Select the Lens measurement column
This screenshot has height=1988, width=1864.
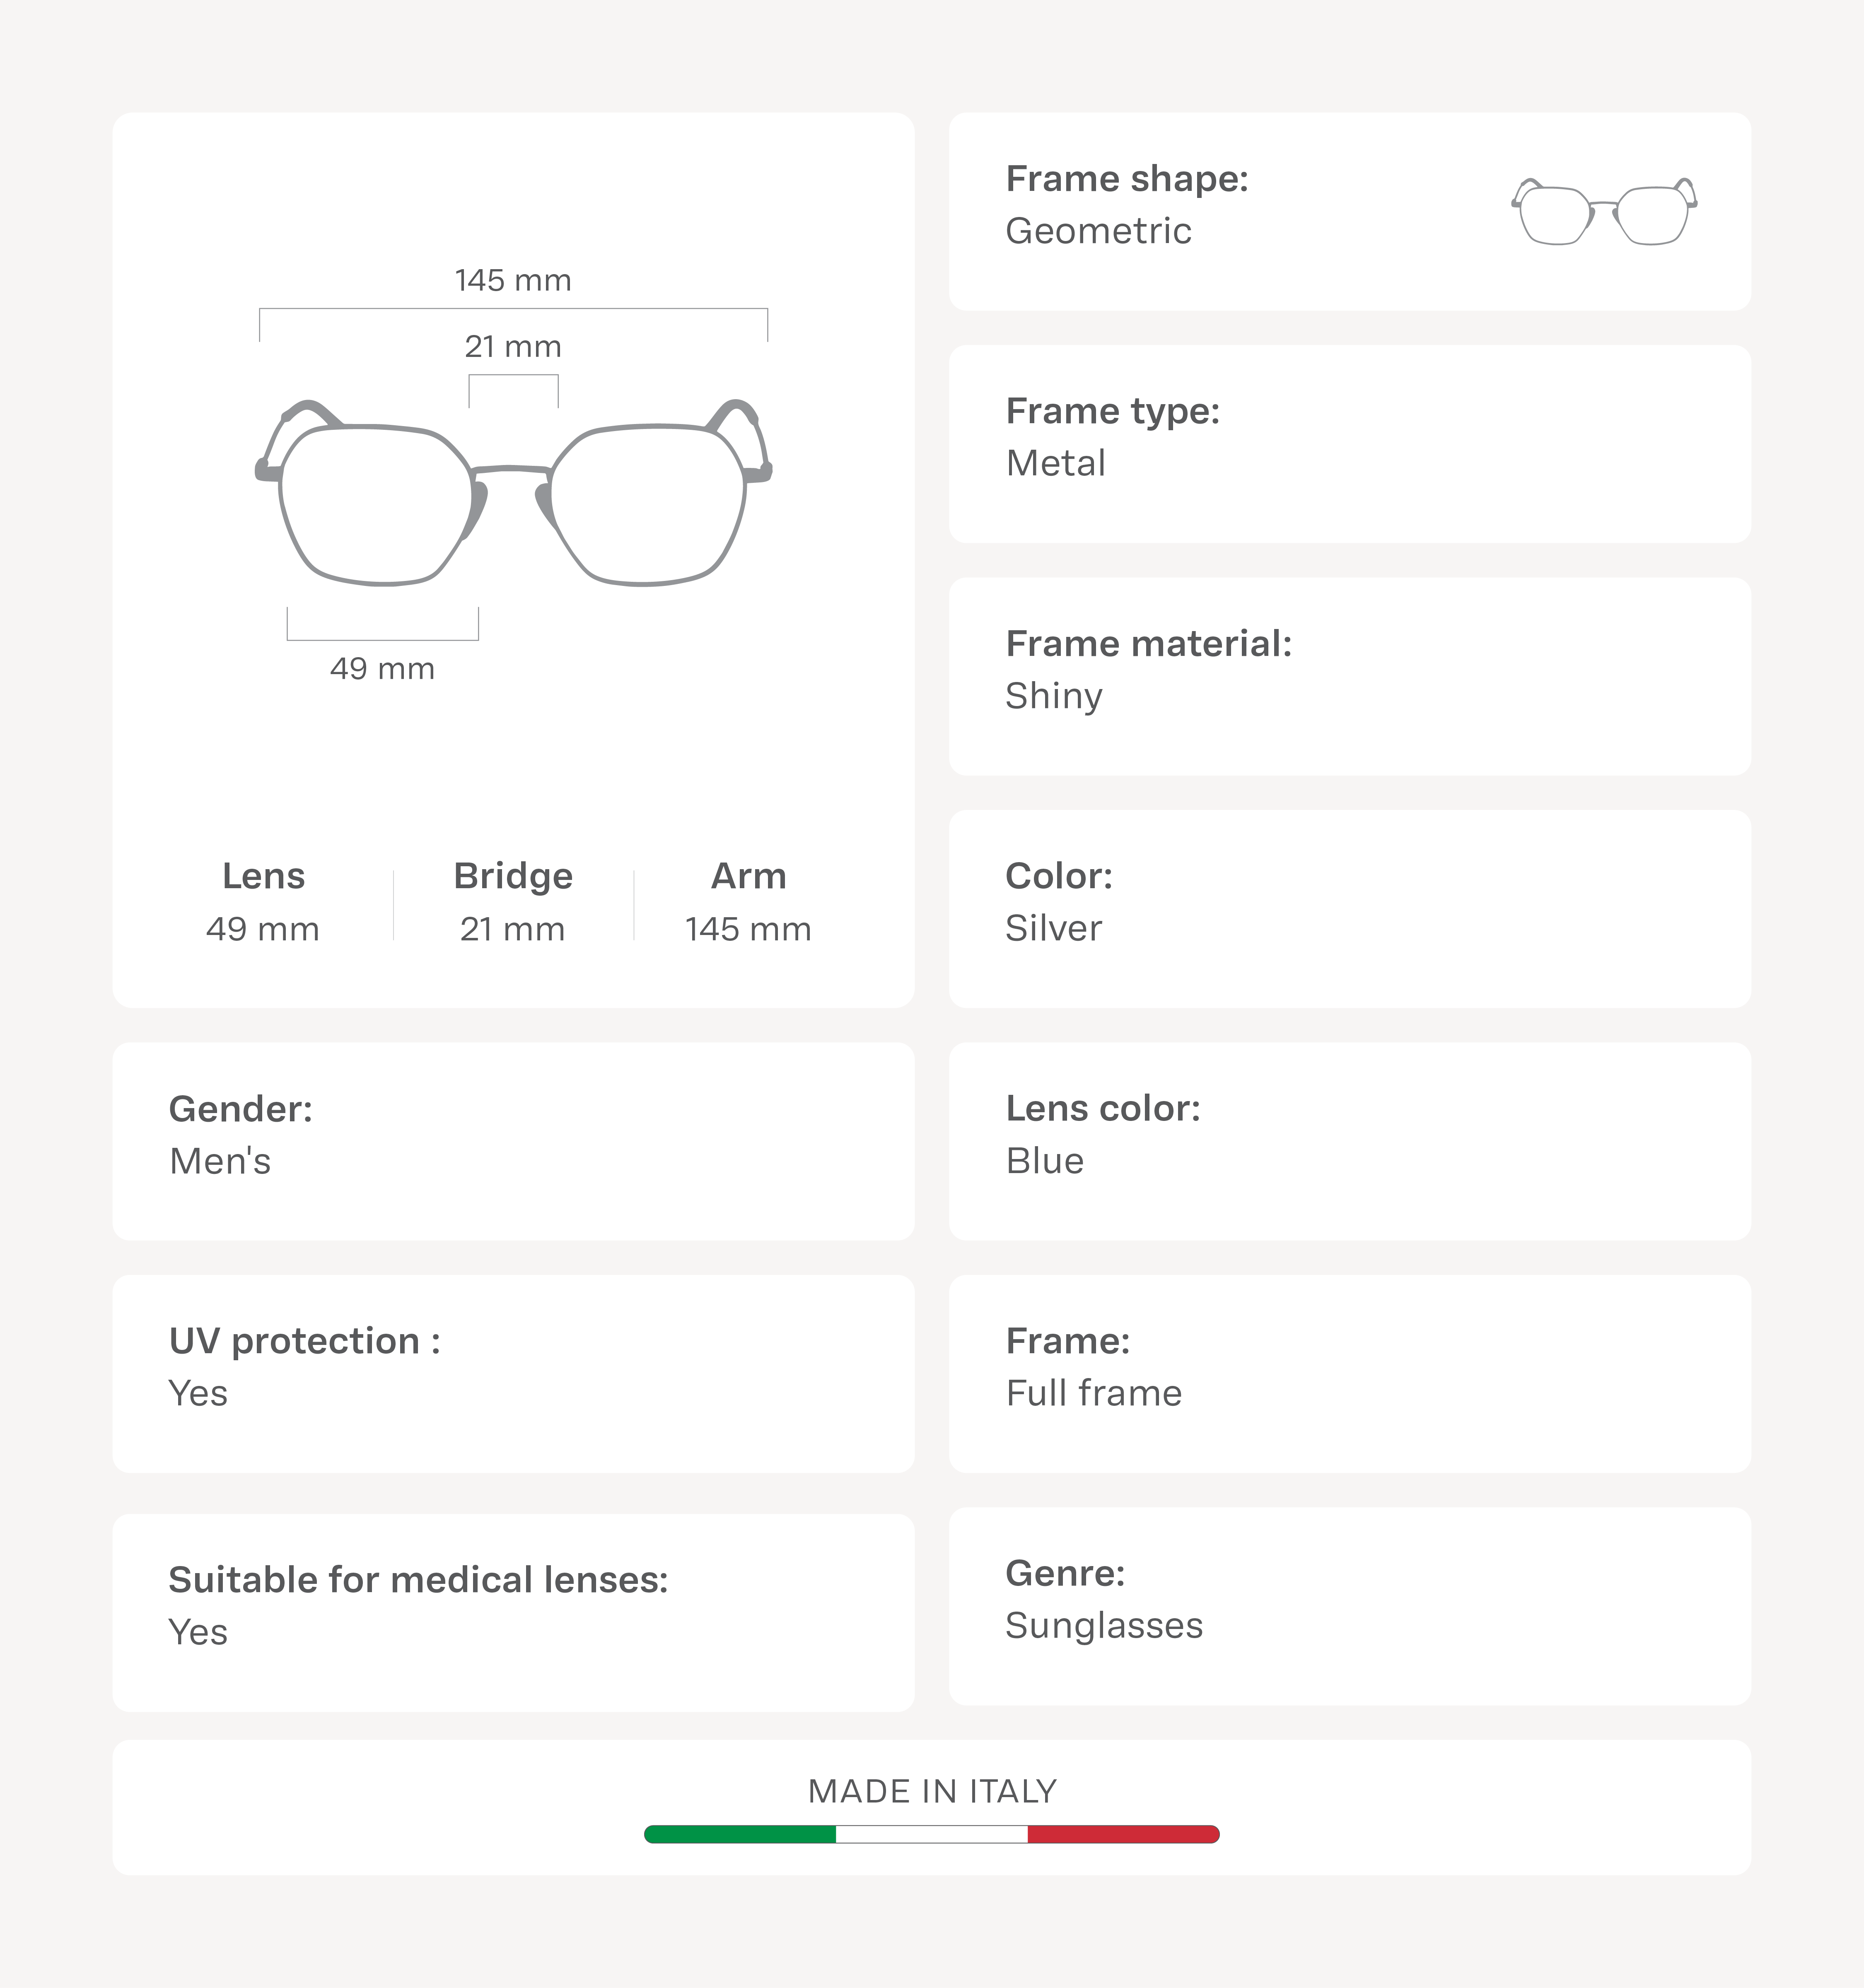tap(263, 902)
